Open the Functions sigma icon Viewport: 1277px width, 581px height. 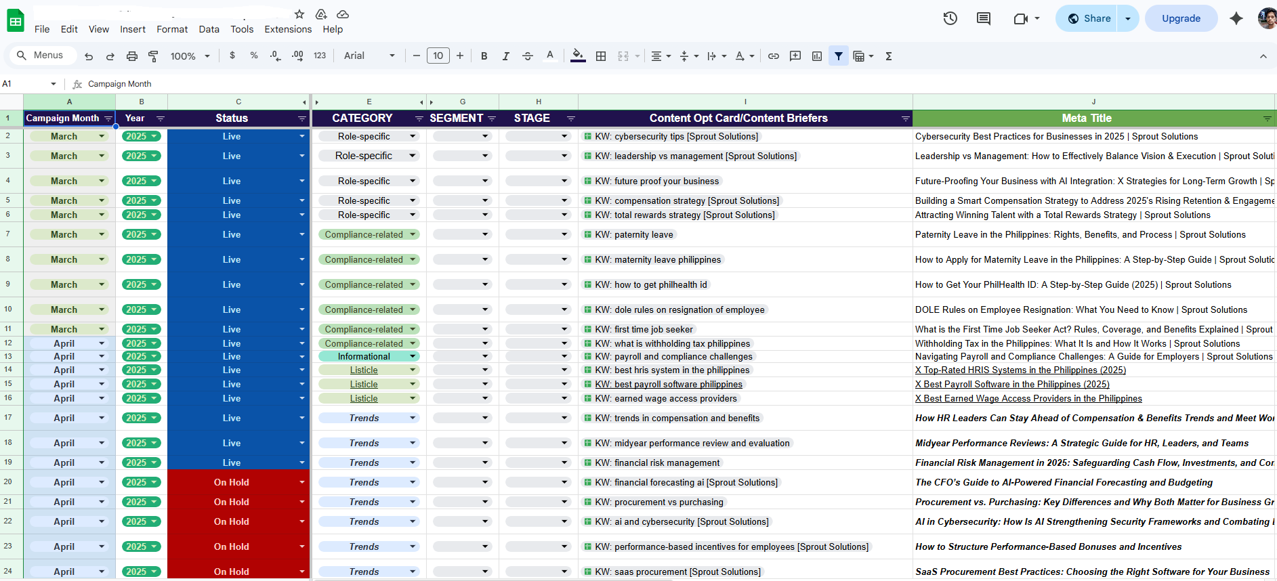(889, 56)
